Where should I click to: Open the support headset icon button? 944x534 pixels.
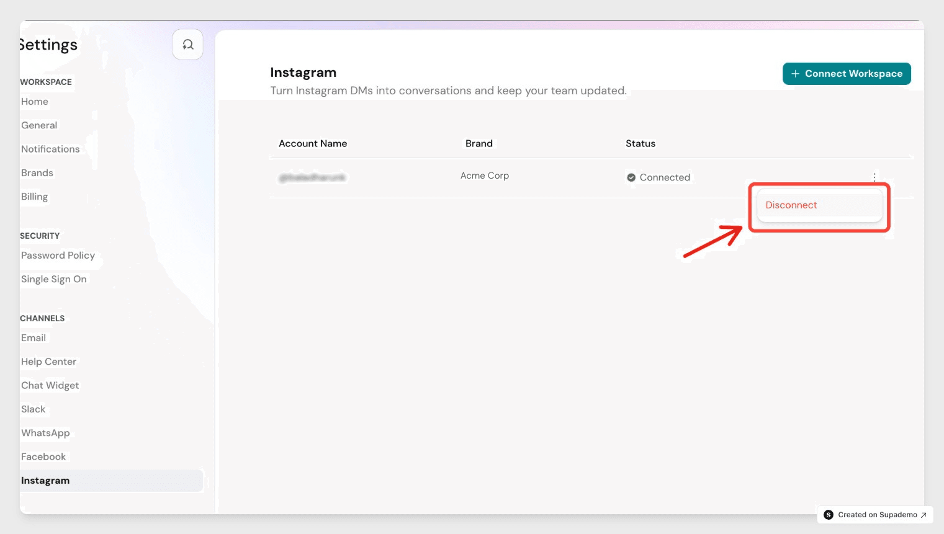click(x=187, y=45)
